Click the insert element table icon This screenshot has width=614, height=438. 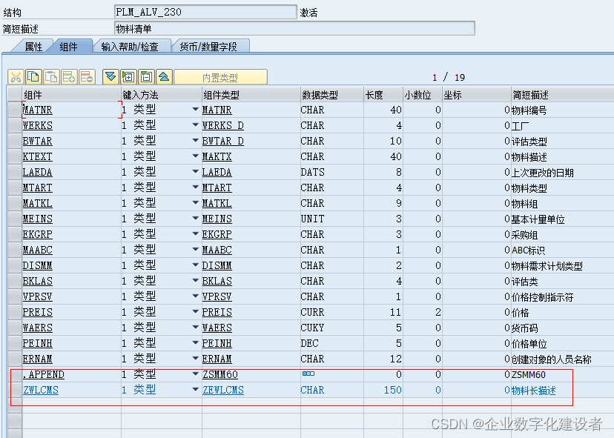coord(128,76)
